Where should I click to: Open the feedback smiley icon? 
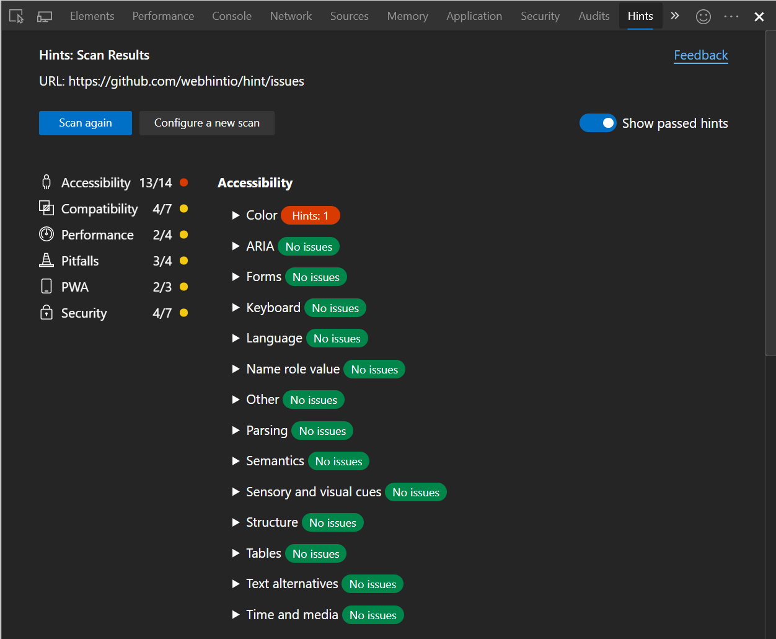click(x=703, y=16)
